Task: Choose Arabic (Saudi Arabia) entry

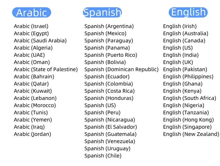Action: tap(40, 41)
